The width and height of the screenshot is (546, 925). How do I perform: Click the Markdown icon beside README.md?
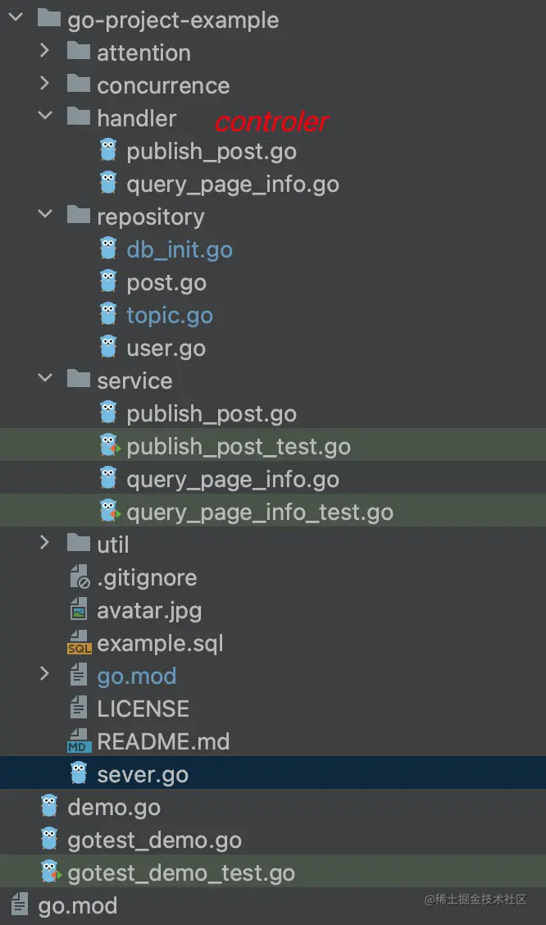tap(79, 741)
